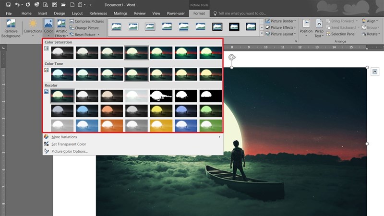The image size is (384, 216).
Task: Open Artistic Effects in the ribbon
Action: pyautogui.click(x=61, y=28)
